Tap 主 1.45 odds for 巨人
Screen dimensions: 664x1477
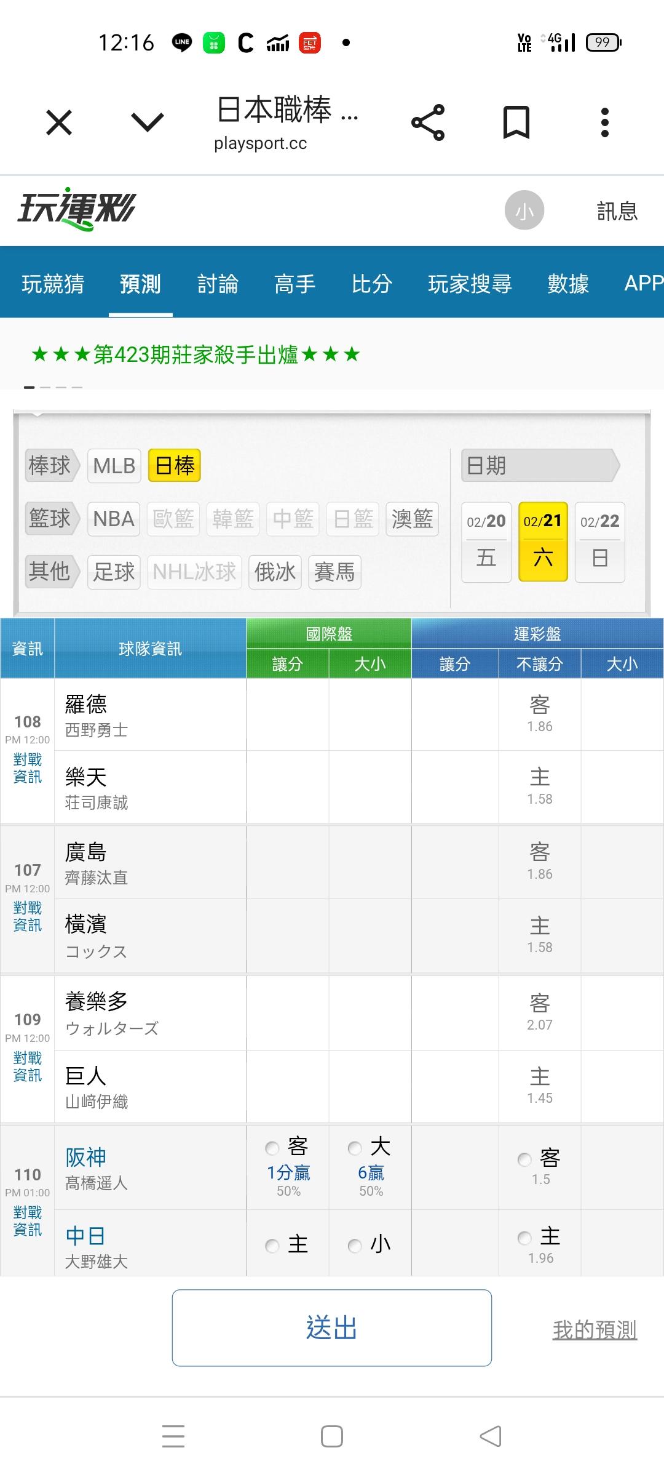[540, 1087]
